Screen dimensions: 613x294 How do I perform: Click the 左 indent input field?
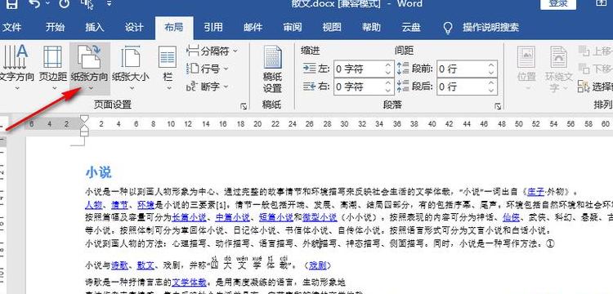click(x=359, y=69)
